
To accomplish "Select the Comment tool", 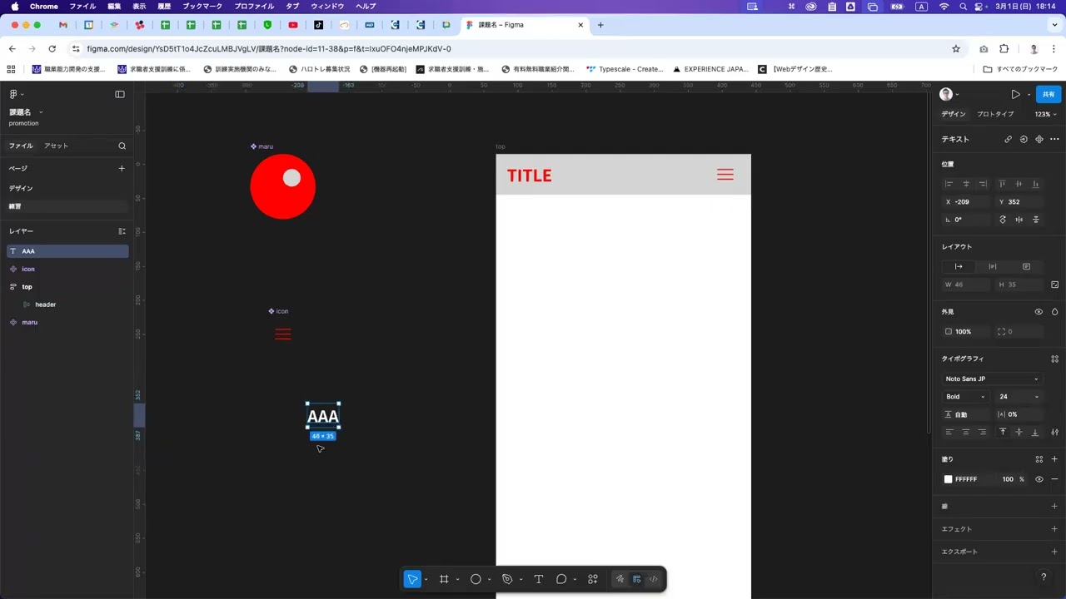I will click(x=561, y=579).
